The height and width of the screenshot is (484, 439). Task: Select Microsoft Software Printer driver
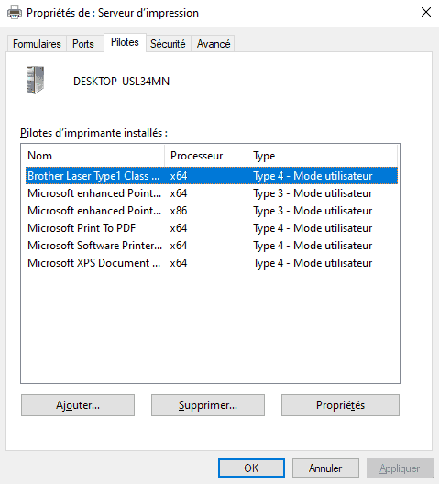point(212,246)
